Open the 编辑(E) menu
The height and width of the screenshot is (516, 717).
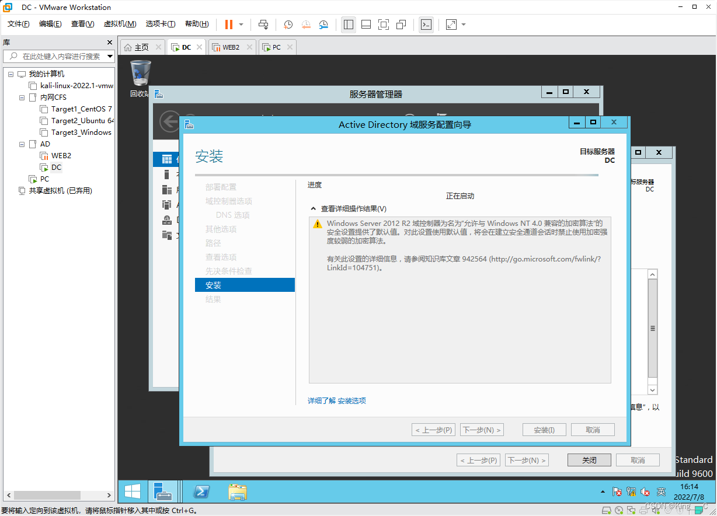pos(50,24)
